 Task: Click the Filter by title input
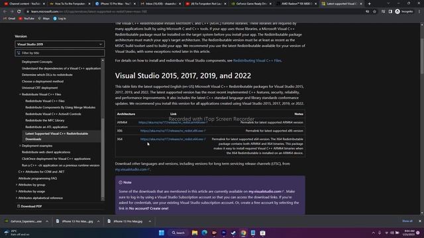[60, 53]
